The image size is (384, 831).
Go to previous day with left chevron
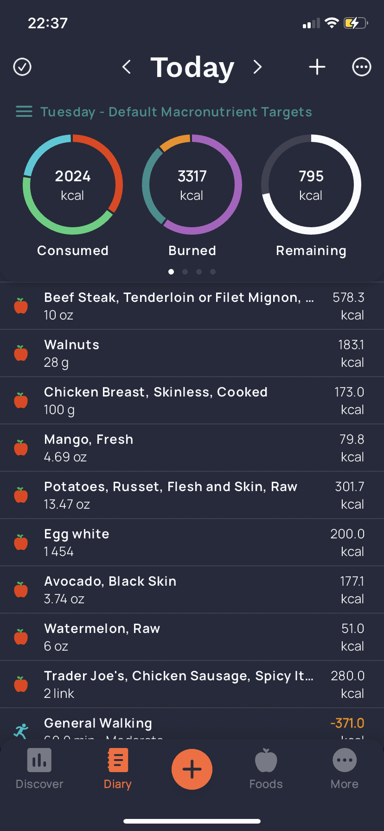[x=127, y=67]
